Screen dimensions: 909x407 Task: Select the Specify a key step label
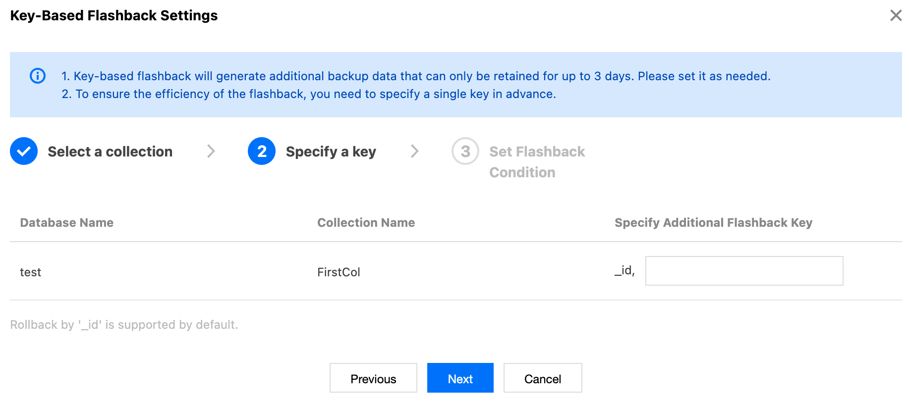point(331,152)
